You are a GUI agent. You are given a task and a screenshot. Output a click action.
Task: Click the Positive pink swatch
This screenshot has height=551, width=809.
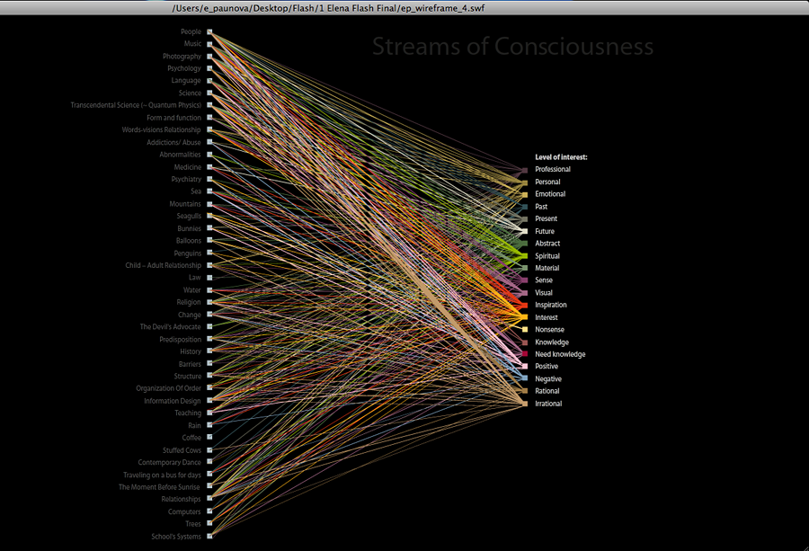coord(525,367)
